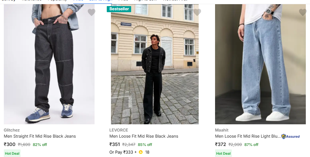Click the ₹351 price of LEVORCE jeans
Image resolution: width=310 pixels, height=157 pixels.
[x=115, y=144]
